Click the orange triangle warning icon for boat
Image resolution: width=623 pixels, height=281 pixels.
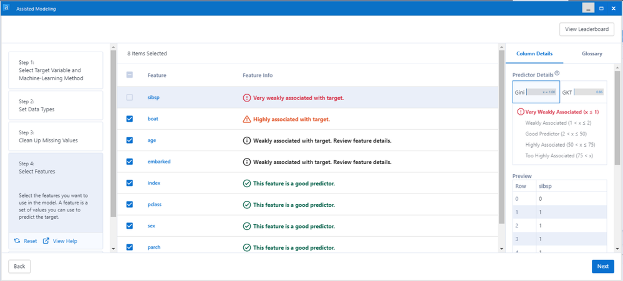point(246,119)
